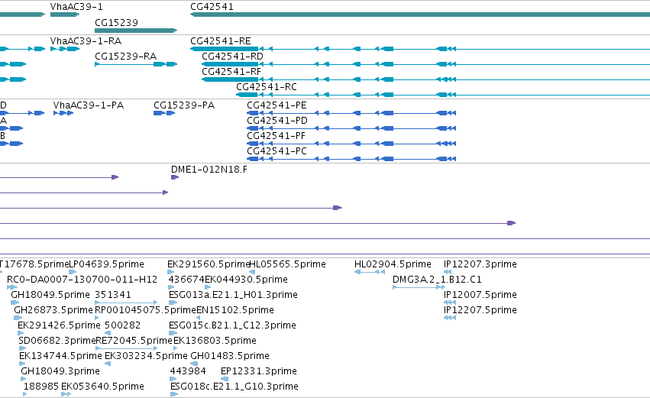
Task: Click the CG42541-RC transcript label
Action: 267,87
